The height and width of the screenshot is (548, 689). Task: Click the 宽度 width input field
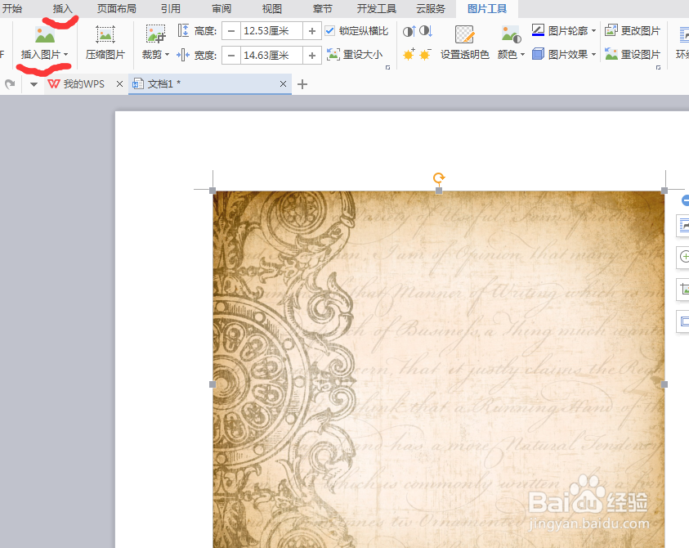(271, 56)
